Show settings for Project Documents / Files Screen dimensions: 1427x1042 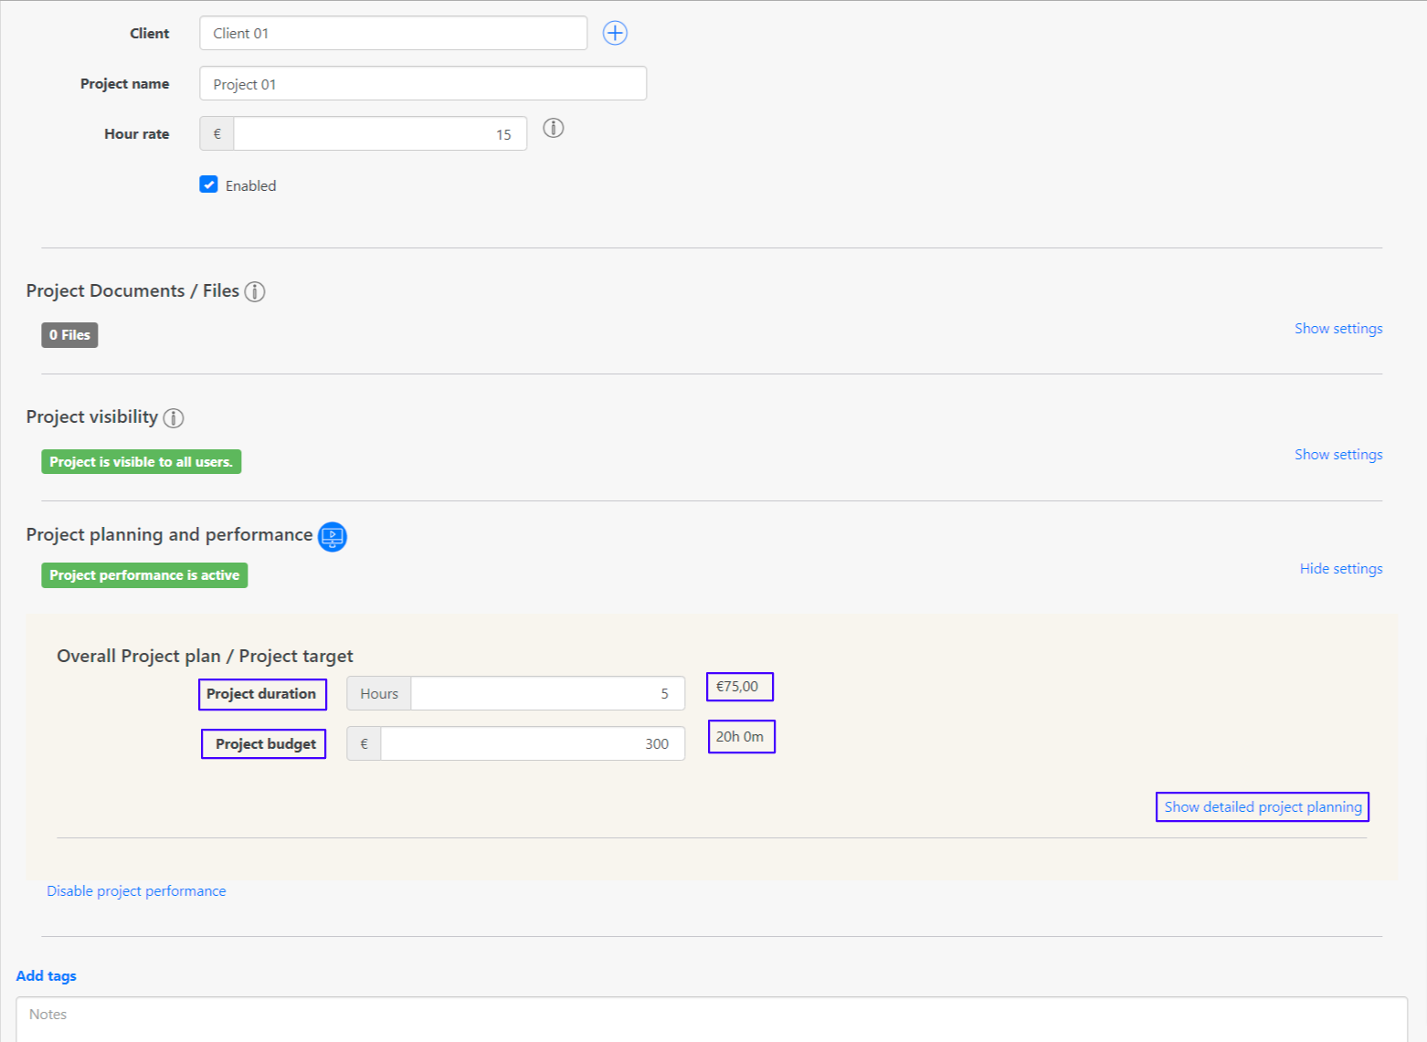point(1338,328)
